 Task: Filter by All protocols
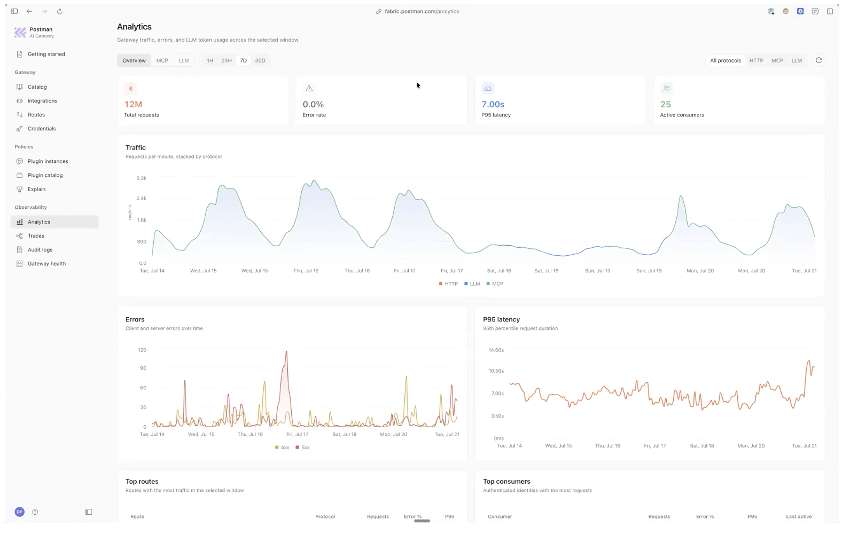point(725,60)
